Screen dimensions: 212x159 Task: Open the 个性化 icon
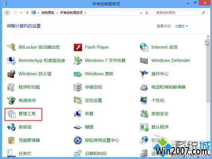[144, 100]
